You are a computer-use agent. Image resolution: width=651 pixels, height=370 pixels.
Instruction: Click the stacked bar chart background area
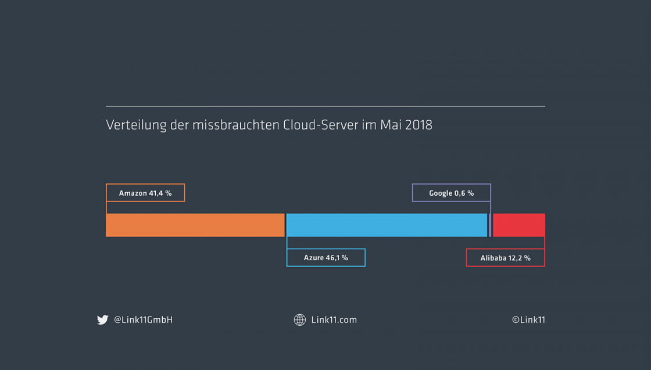pyautogui.click(x=325, y=225)
